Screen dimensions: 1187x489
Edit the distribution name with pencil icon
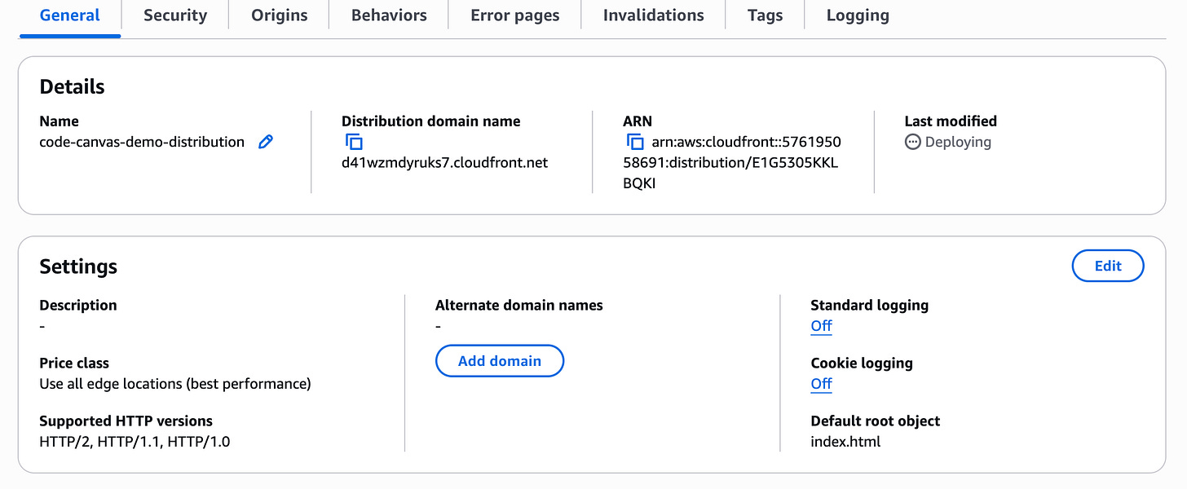coord(266,142)
